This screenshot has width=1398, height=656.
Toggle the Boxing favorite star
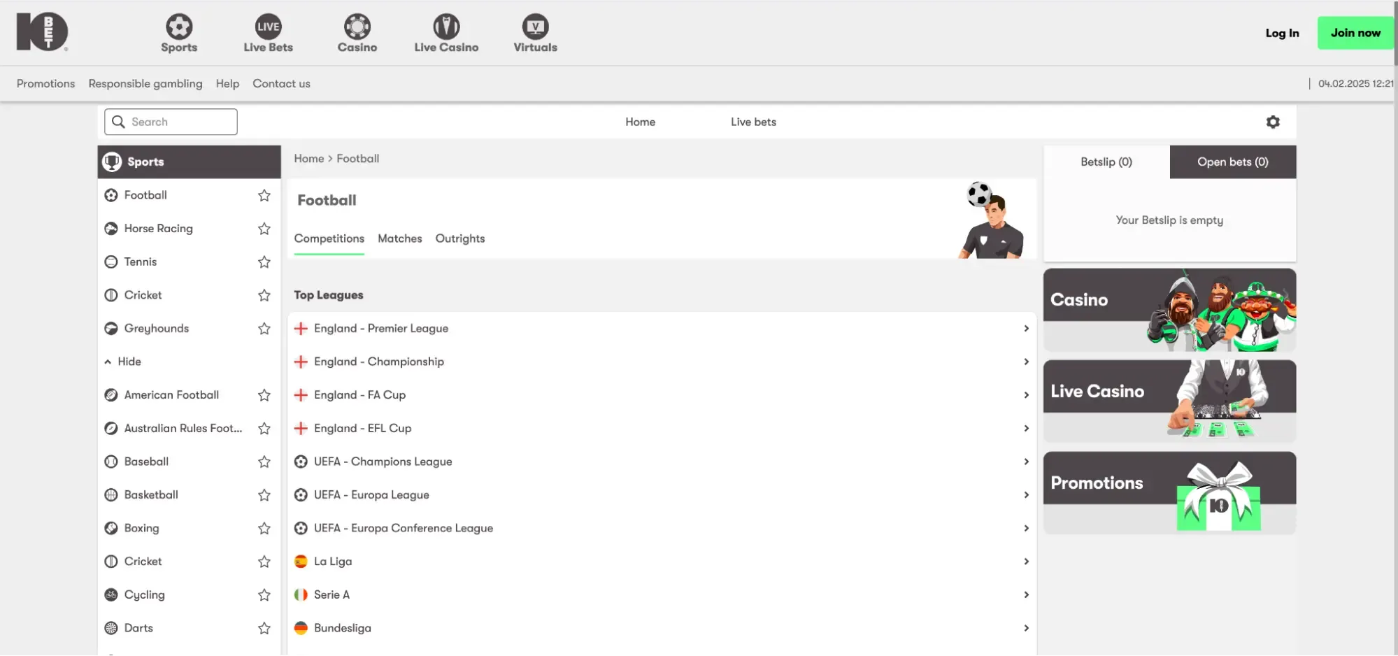[x=264, y=528]
